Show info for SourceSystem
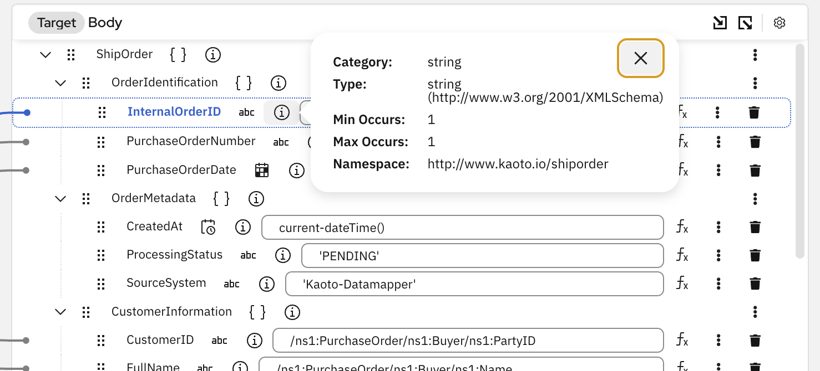Image resolution: width=820 pixels, height=371 pixels. (267, 284)
